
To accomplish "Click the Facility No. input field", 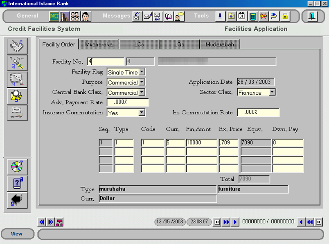I will point(106,62).
